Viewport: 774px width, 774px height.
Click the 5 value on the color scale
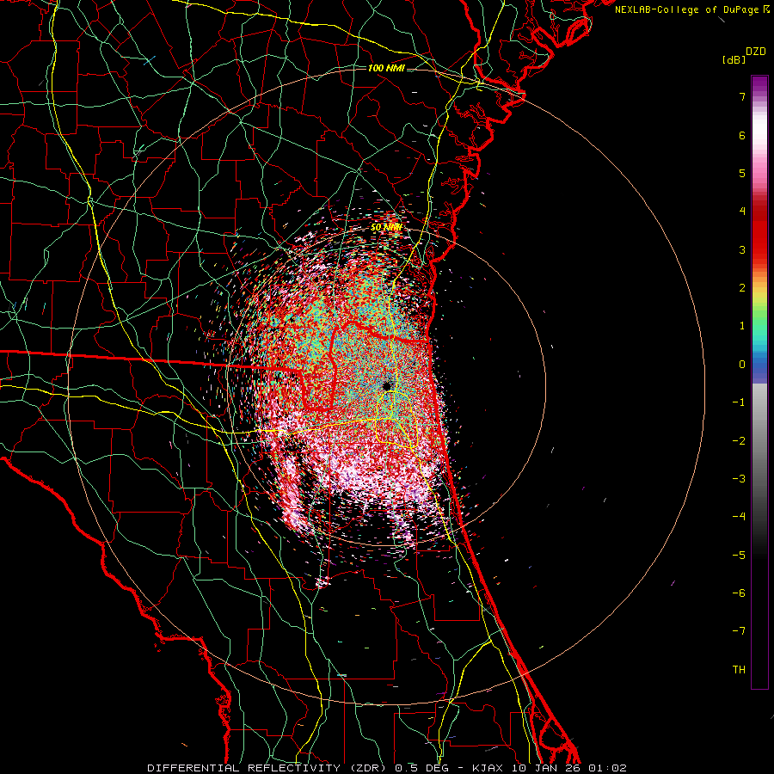coord(742,173)
